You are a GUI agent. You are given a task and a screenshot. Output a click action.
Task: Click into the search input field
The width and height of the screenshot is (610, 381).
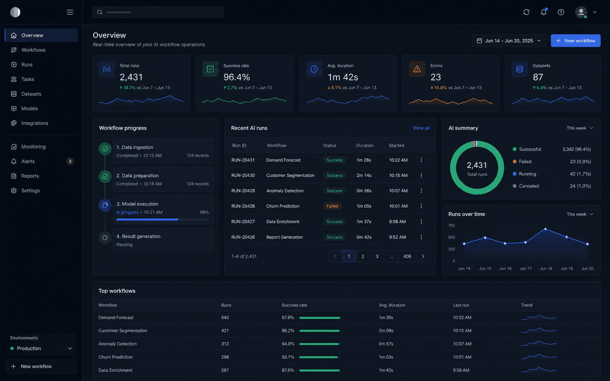click(158, 12)
